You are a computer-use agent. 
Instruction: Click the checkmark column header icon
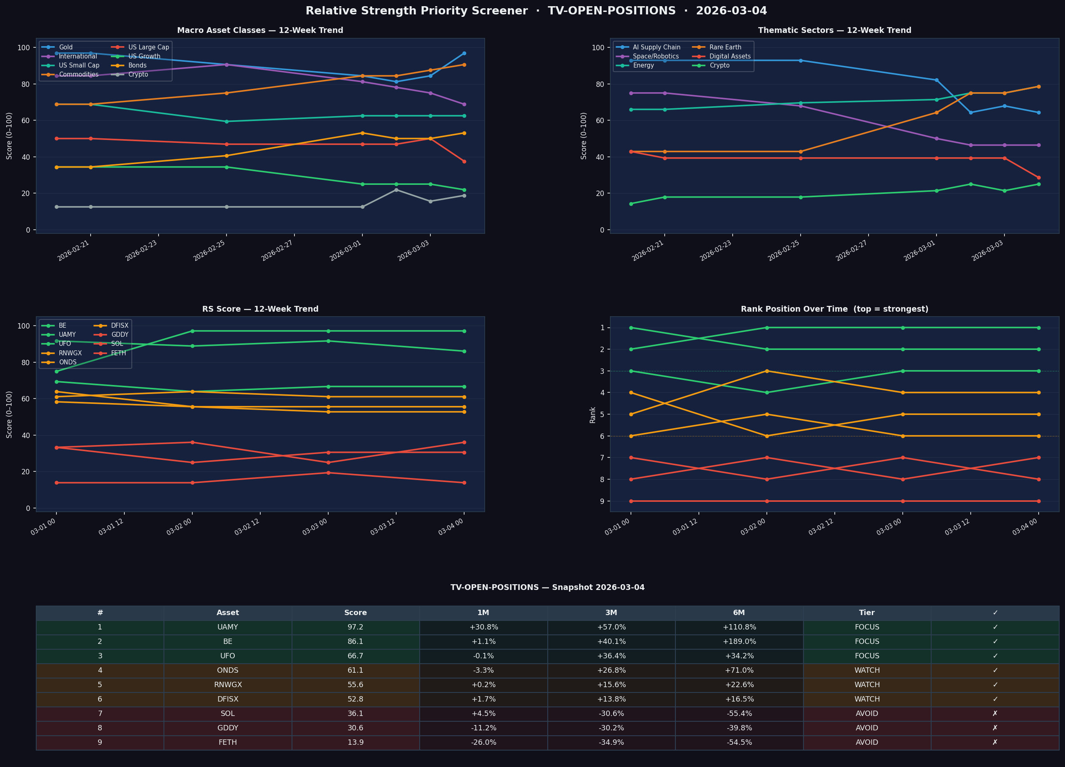click(x=995, y=613)
